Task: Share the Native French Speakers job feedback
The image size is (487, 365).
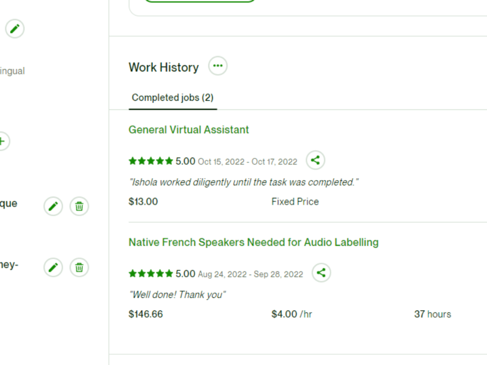Action: [x=321, y=273]
